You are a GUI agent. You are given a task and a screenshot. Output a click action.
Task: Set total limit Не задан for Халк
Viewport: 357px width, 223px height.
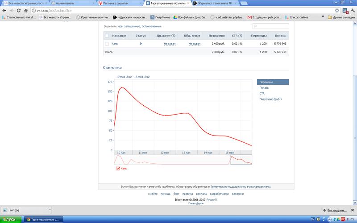[x=195, y=44]
